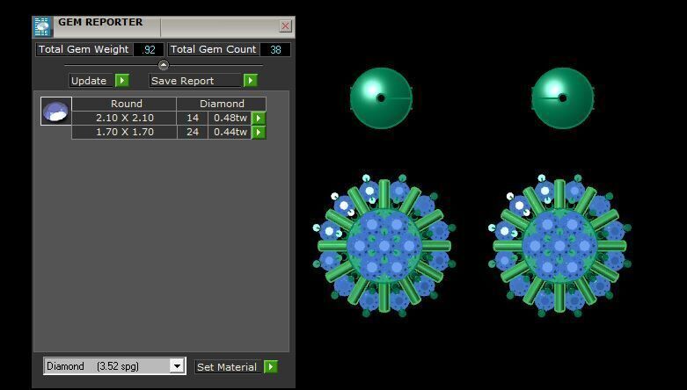Click the Set Material green arrow
The image size is (687, 390).
[271, 367]
